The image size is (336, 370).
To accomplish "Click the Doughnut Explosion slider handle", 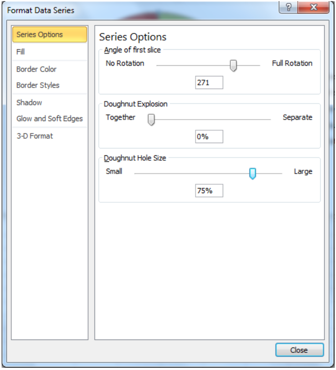I will tap(151, 120).
